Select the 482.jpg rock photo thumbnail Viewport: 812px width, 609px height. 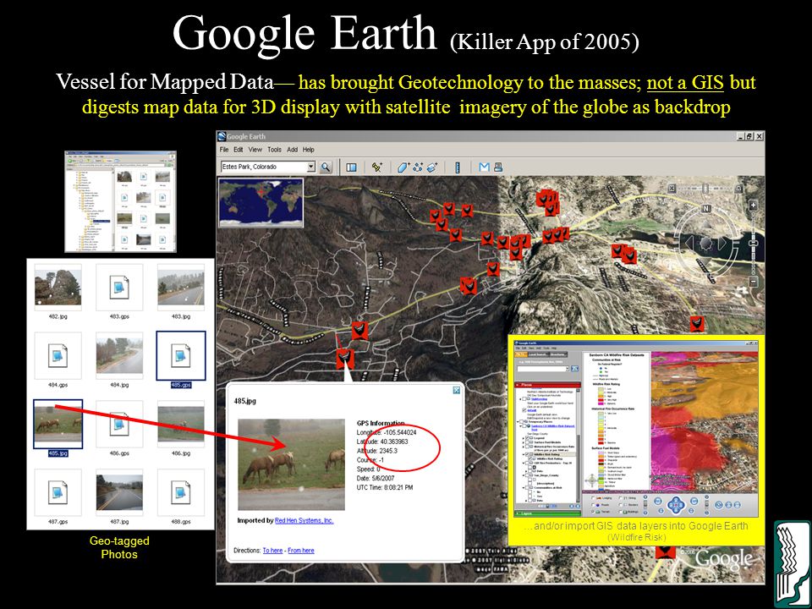pyautogui.click(x=58, y=287)
